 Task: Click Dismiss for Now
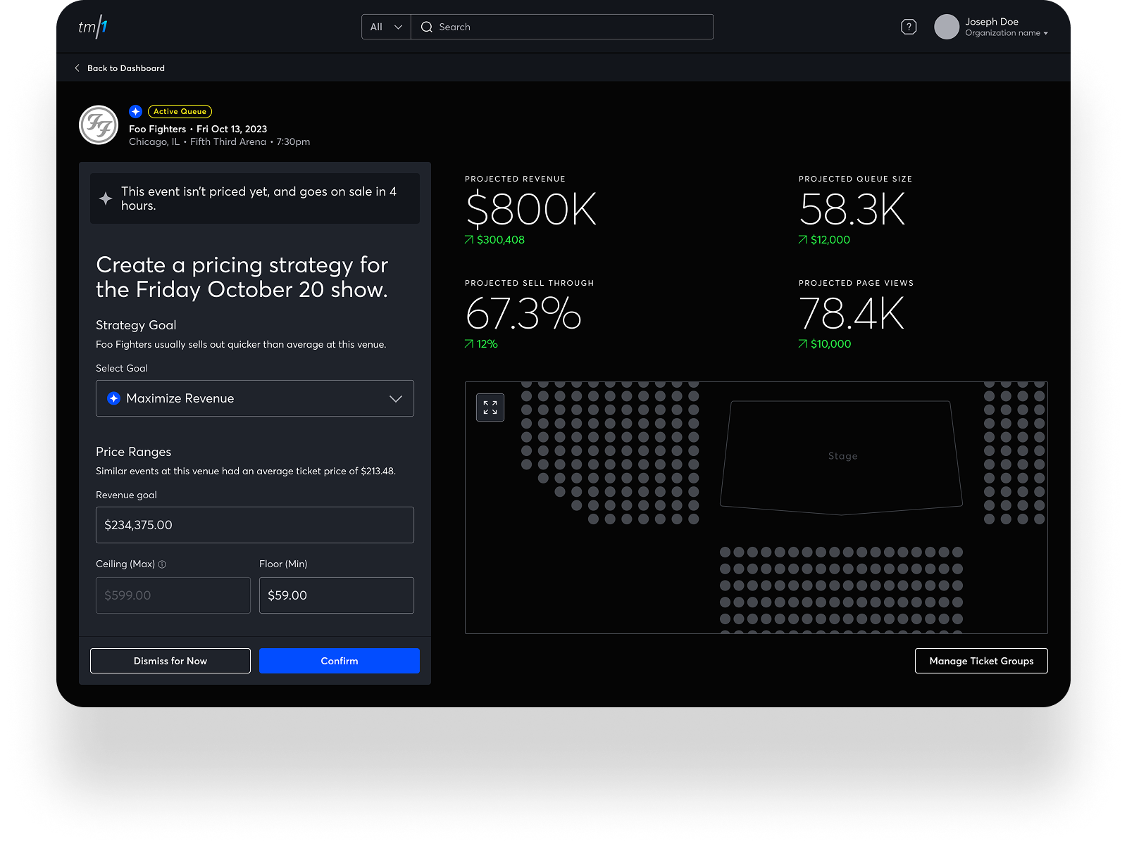(x=170, y=661)
